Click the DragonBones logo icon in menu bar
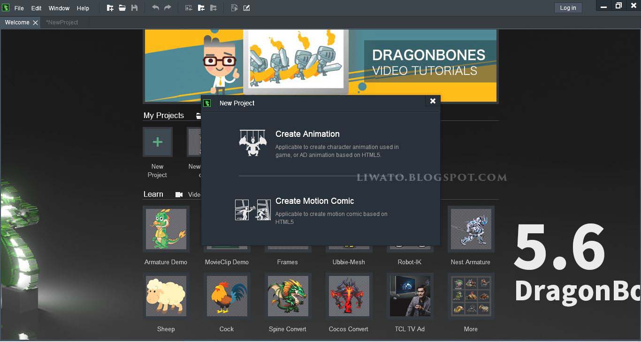The image size is (641, 342). coord(6,8)
